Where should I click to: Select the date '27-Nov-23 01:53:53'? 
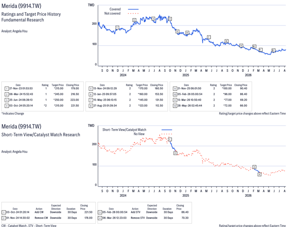[x=21, y=88]
